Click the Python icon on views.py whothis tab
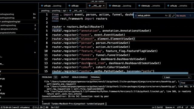 139,6
